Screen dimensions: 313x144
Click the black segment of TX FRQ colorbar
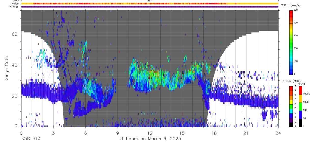291,124
